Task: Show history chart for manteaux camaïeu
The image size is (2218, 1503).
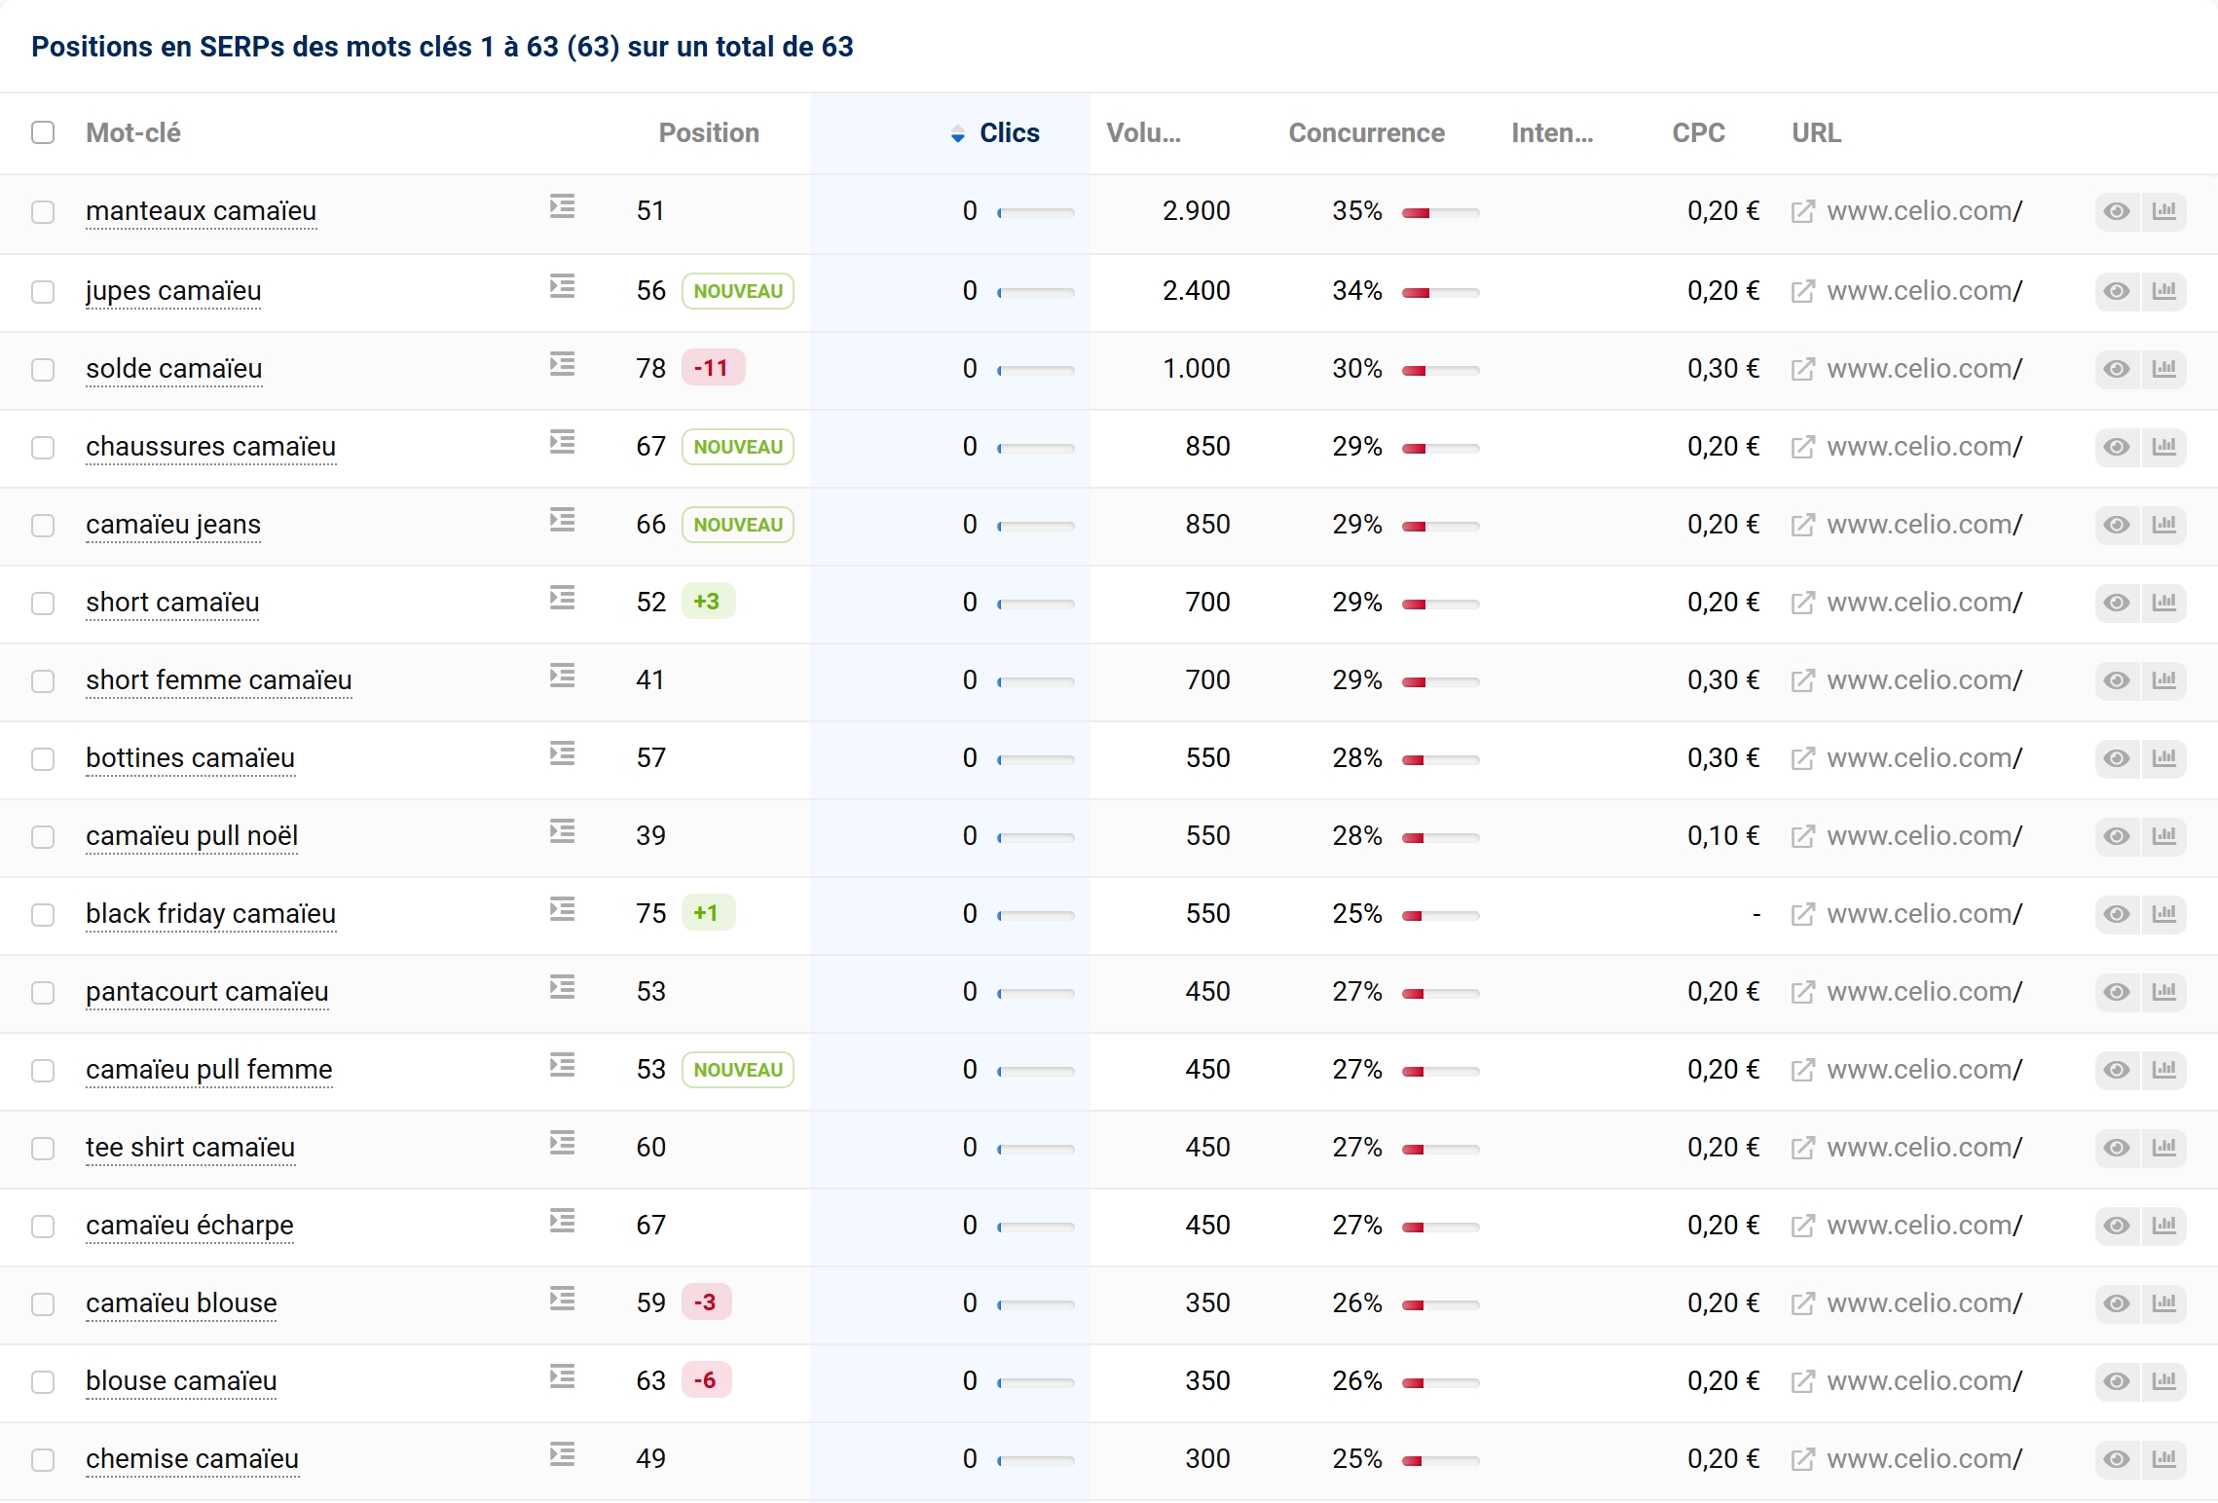Action: (2163, 211)
